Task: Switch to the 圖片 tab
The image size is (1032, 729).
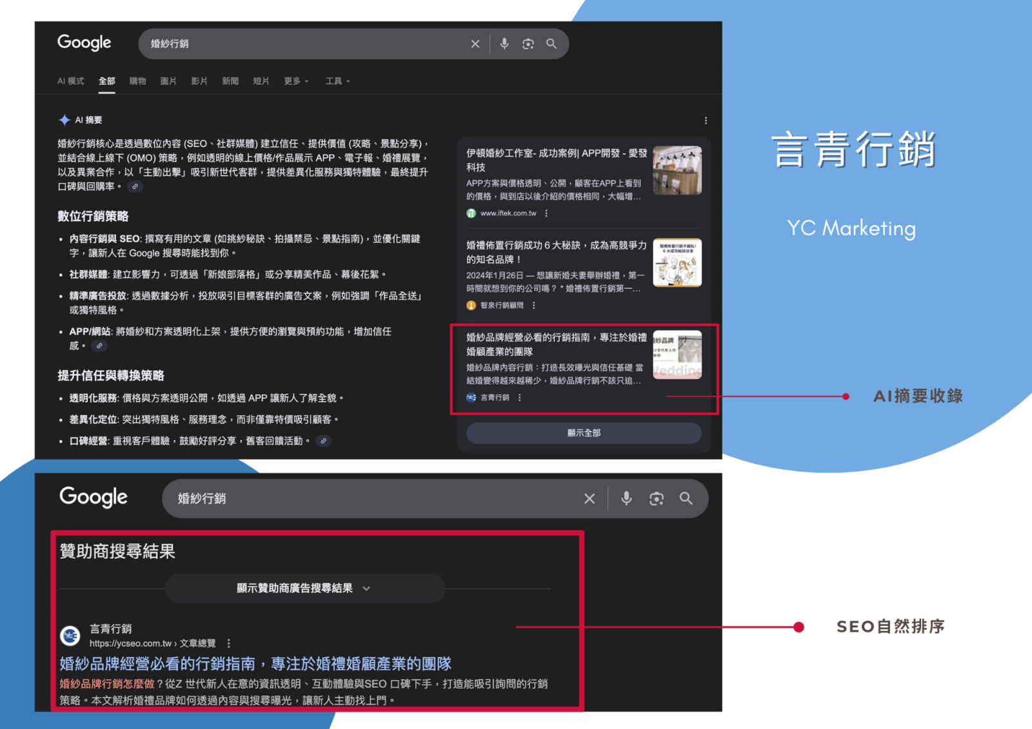Action: [168, 81]
